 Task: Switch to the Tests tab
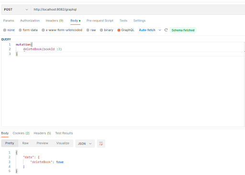pos(123,21)
